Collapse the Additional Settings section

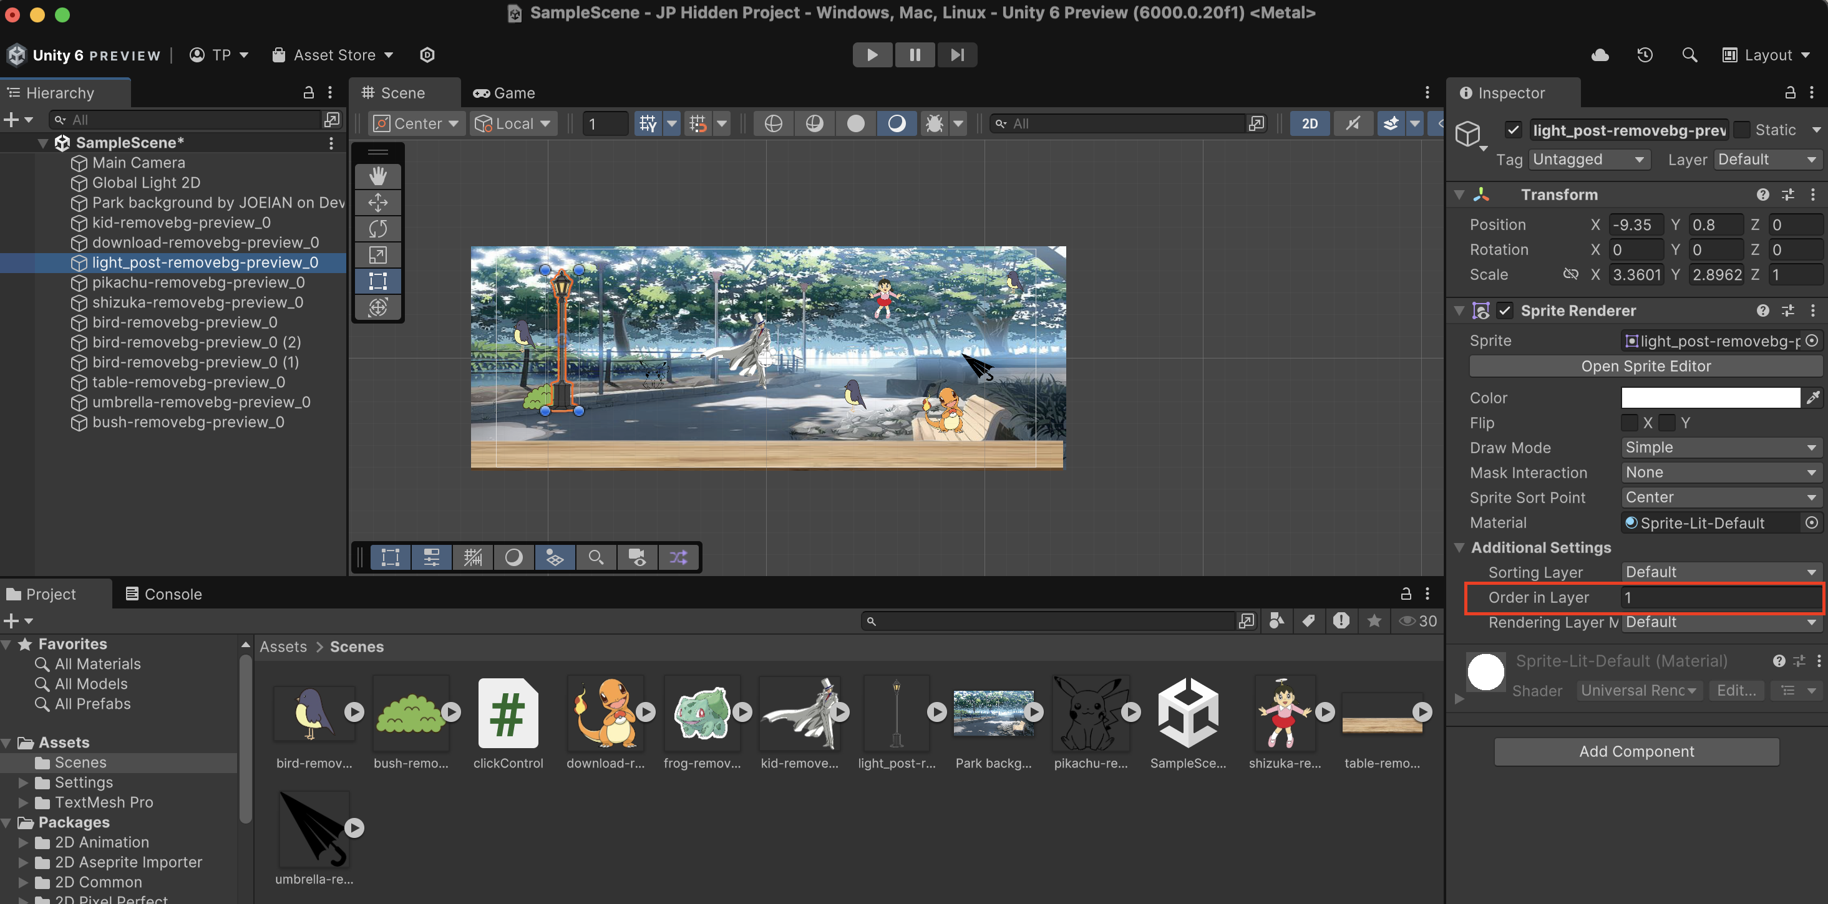(x=1459, y=547)
